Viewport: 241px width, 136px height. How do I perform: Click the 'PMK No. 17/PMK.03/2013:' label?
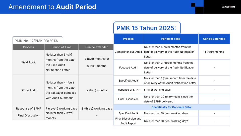point(36,41)
